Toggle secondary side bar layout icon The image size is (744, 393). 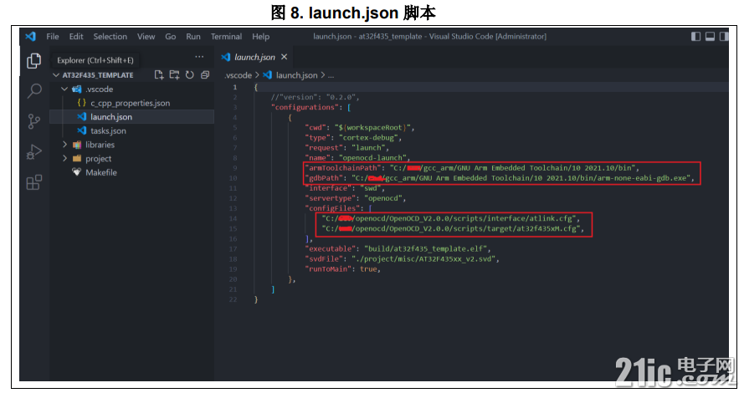pyautogui.click(x=724, y=37)
